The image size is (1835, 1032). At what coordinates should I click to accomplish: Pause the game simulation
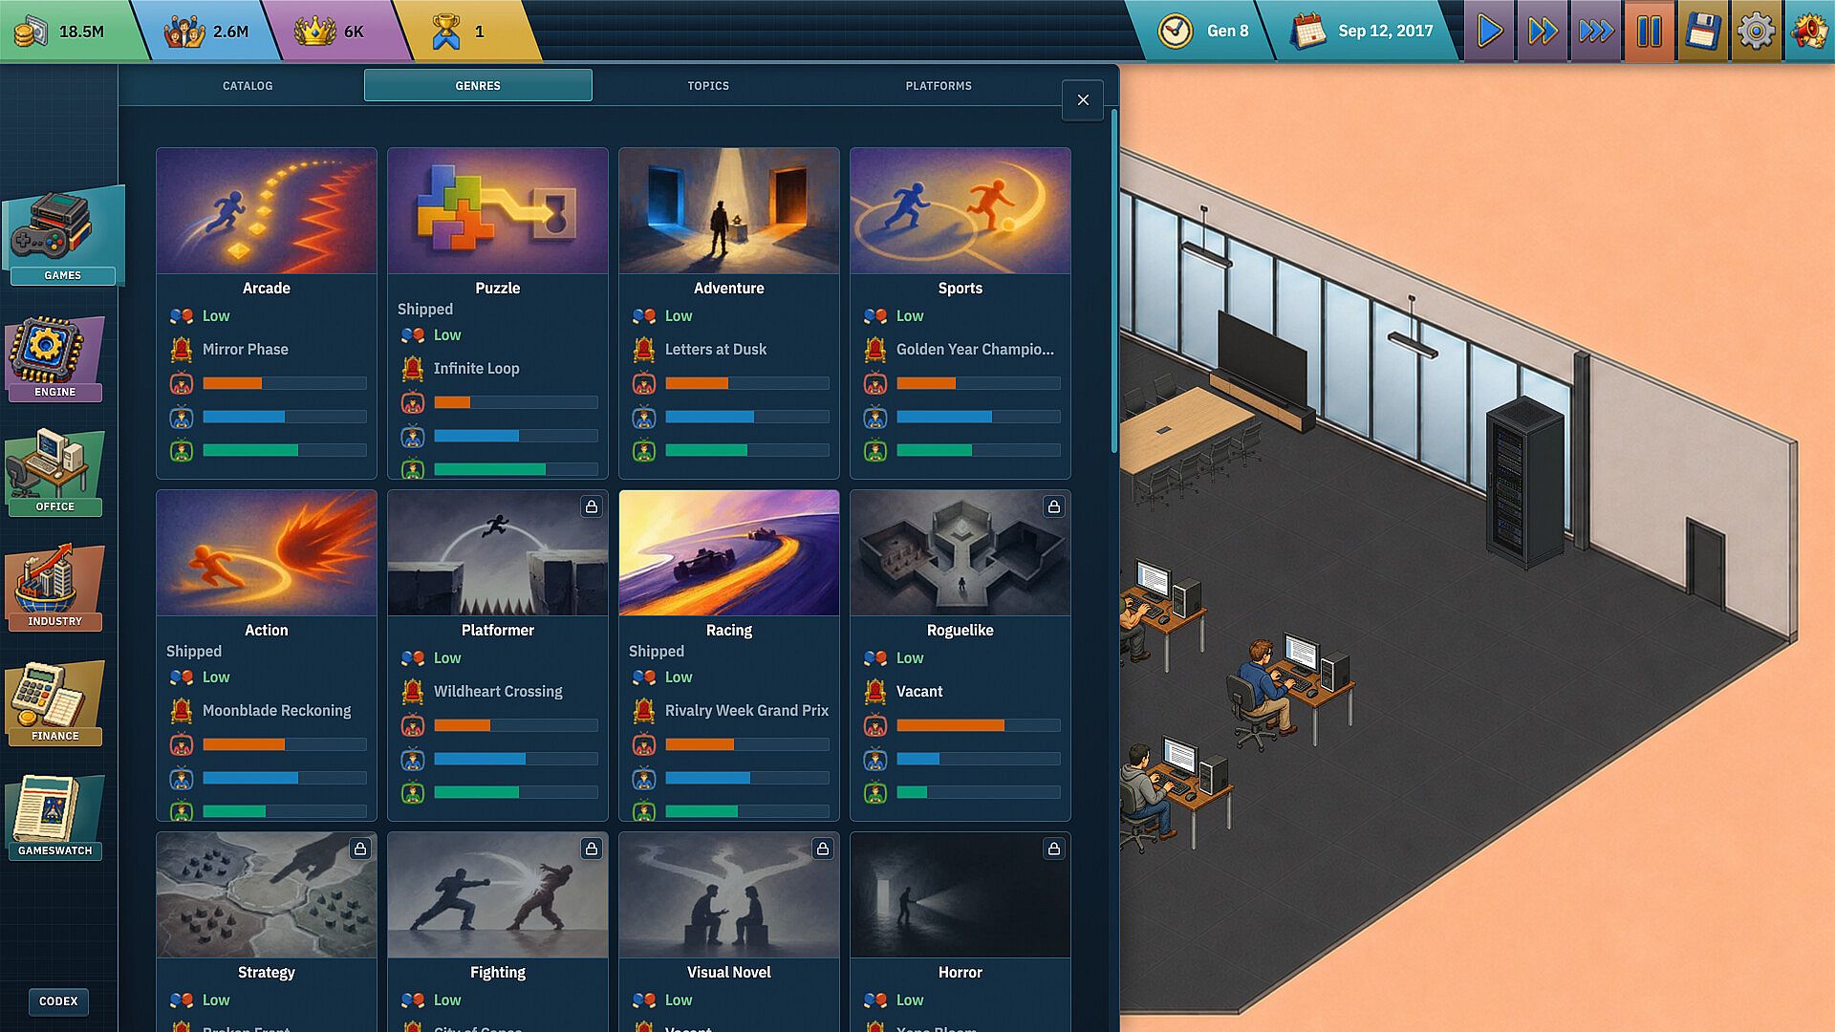click(x=1650, y=31)
